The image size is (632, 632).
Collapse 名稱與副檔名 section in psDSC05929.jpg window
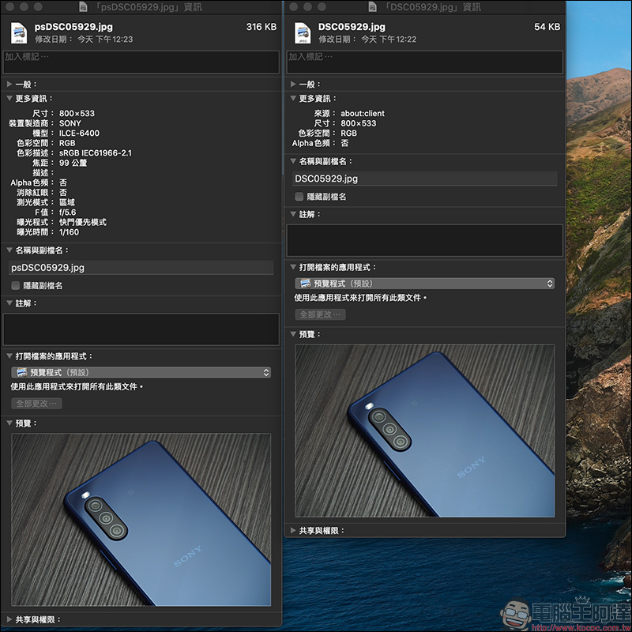[9, 250]
